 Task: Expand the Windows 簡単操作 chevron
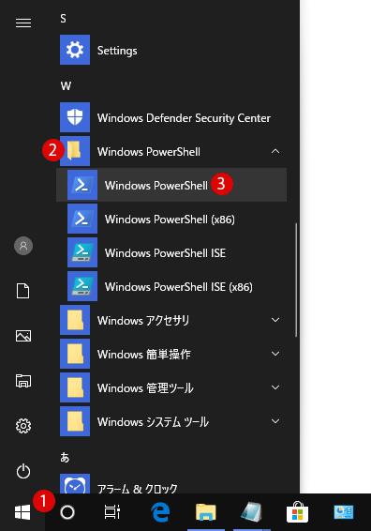click(275, 354)
